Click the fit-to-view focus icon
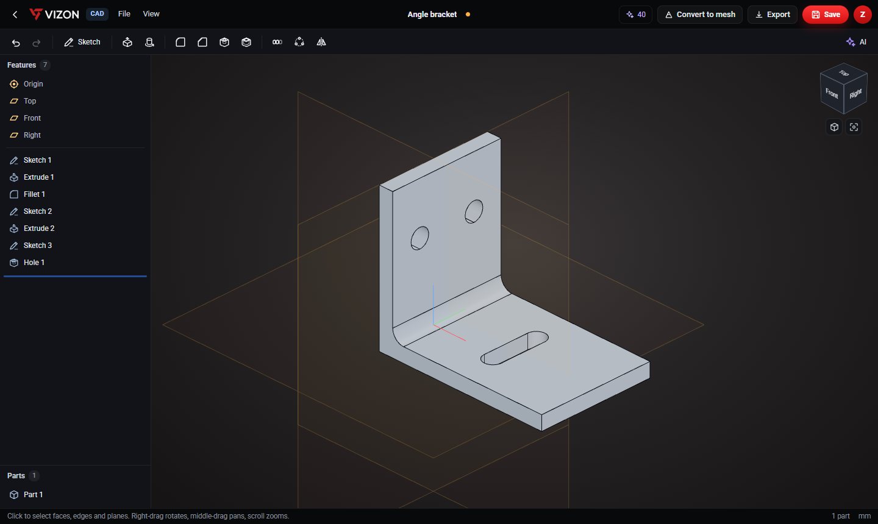Screen dimensions: 878x524 (854, 127)
